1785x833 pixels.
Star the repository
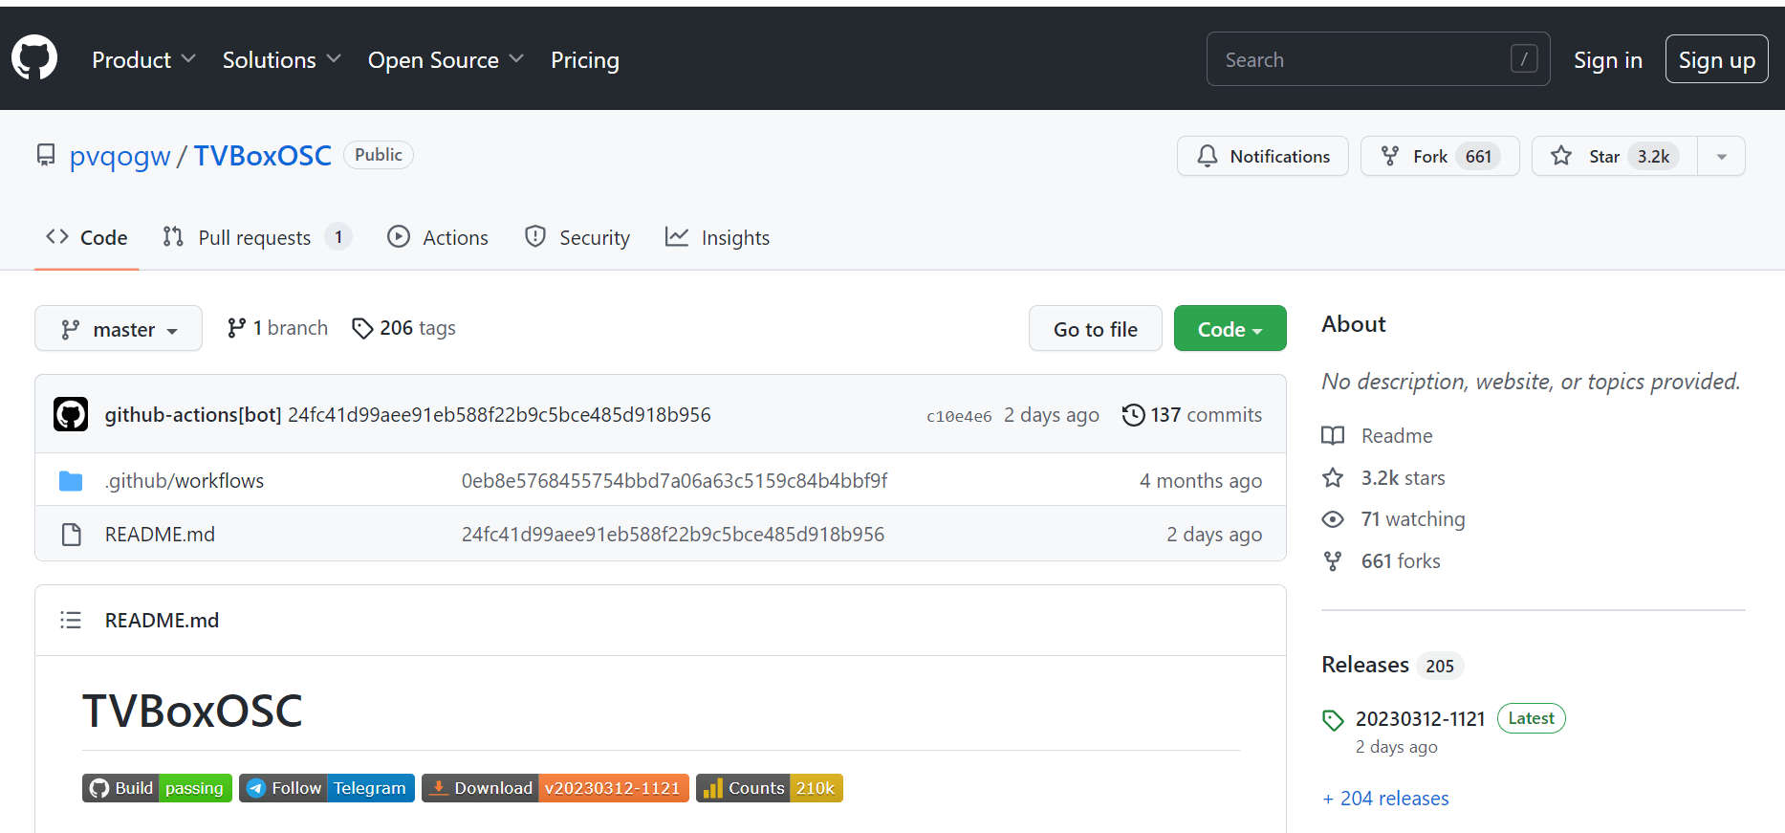coord(1614,156)
